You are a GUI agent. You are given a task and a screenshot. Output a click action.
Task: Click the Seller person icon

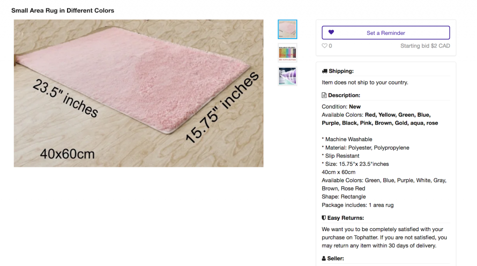324,259
